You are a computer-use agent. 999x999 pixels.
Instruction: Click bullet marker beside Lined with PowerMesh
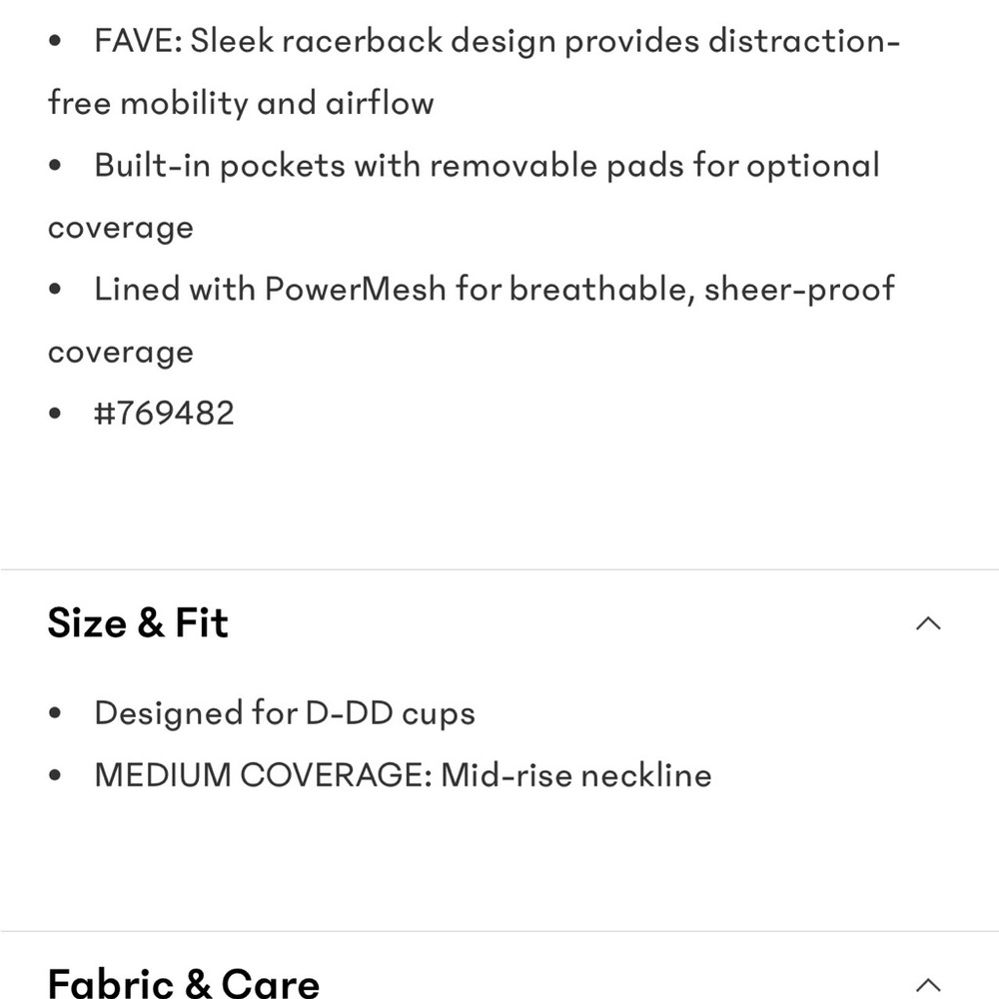(55, 289)
